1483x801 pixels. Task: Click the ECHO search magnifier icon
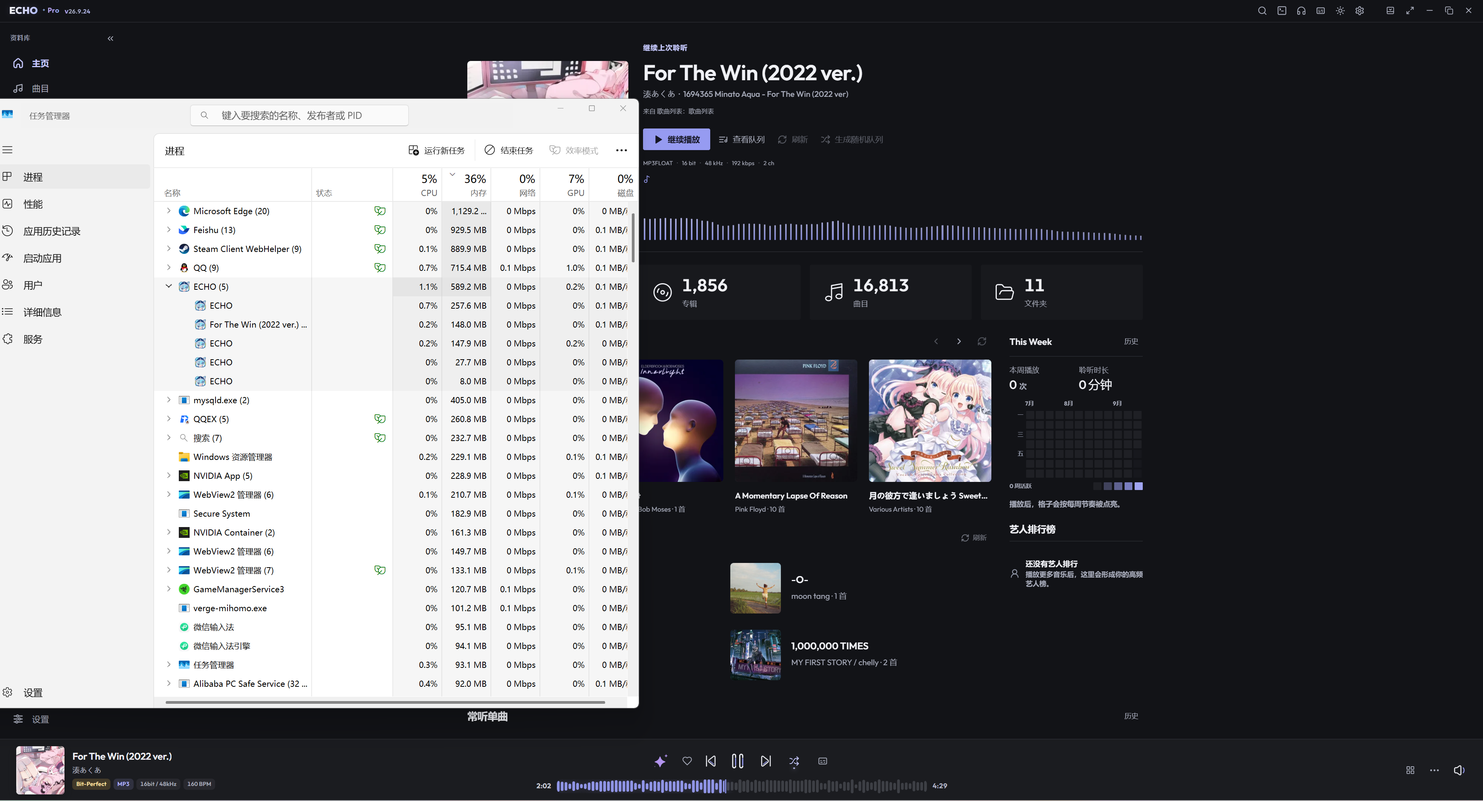pos(1262,11)
